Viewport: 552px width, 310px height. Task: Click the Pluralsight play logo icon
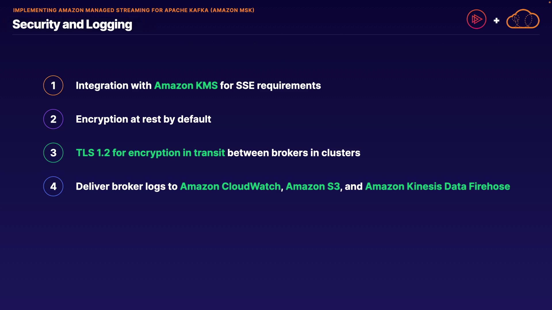coord(476,19)
